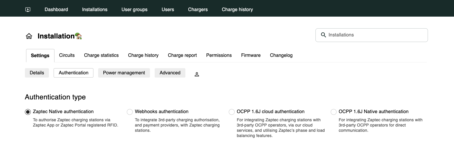
Task: Open Power management settings button
Action: 124,73
